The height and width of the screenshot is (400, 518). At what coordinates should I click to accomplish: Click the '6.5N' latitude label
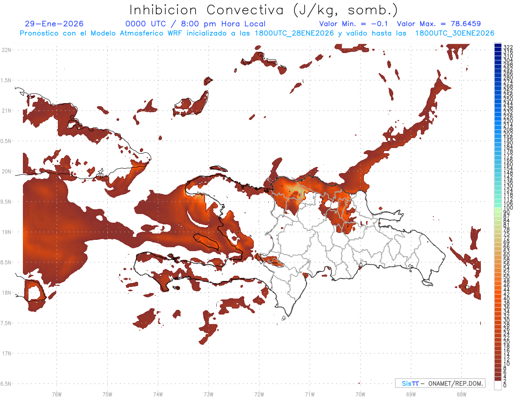pyautogui.click(x=6, y=384)
